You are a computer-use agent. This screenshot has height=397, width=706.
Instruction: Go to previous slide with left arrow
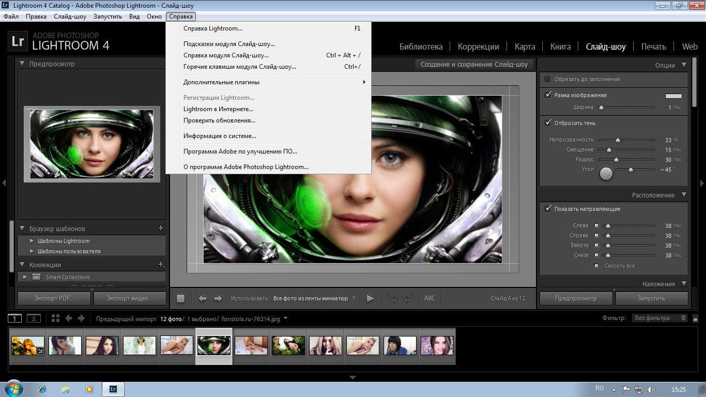point(203,298)
